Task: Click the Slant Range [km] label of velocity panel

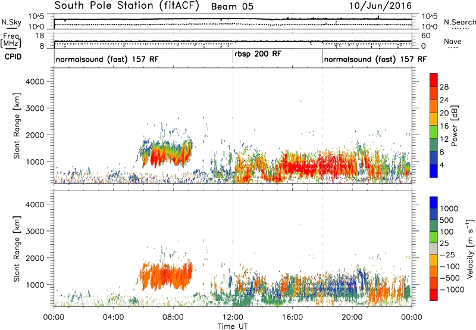Action: [x=17, y=249]
